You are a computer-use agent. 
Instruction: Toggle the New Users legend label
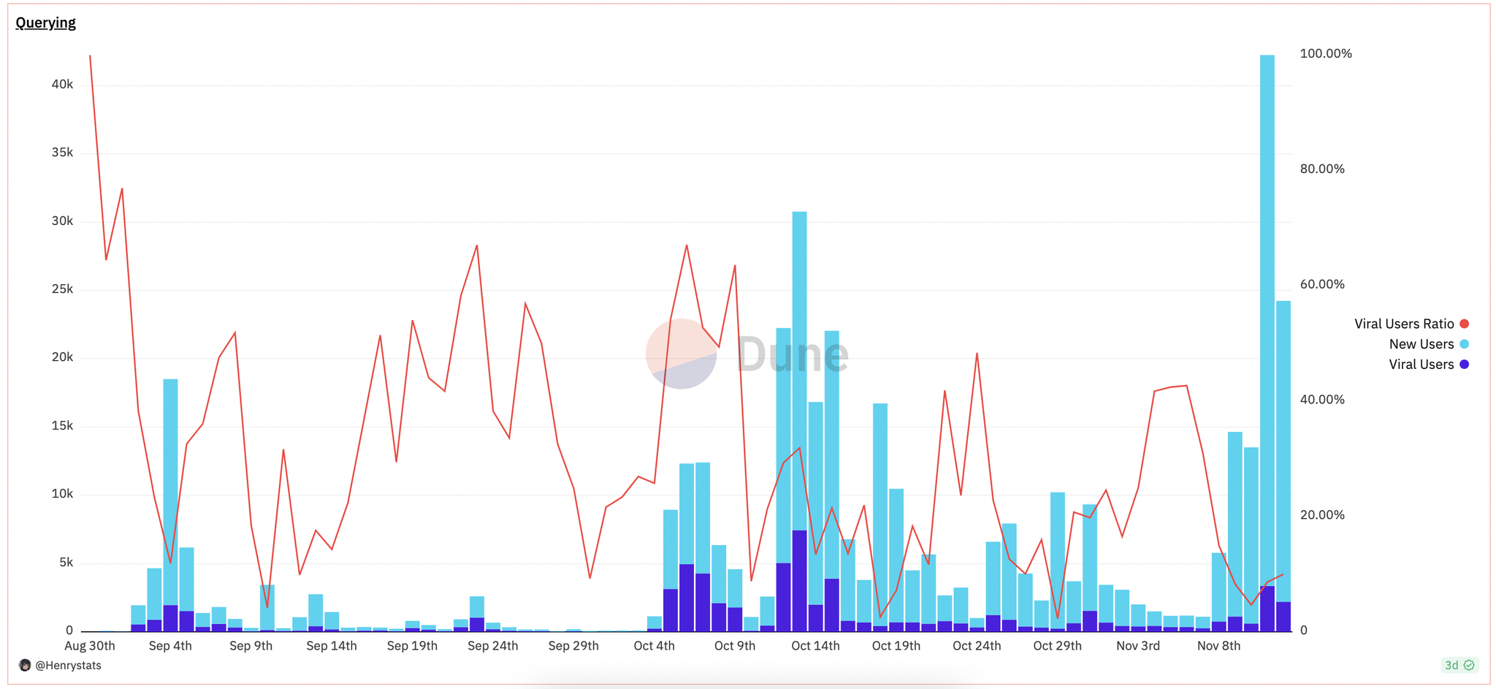(x=1421, y=344)
